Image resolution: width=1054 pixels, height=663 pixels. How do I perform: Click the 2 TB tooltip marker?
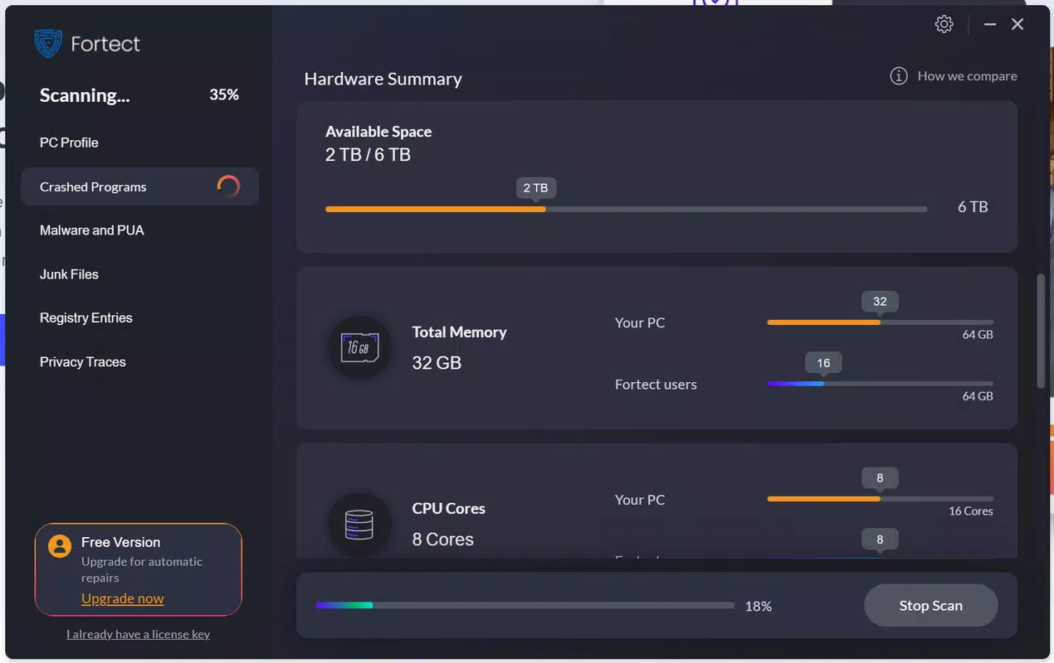536,188
